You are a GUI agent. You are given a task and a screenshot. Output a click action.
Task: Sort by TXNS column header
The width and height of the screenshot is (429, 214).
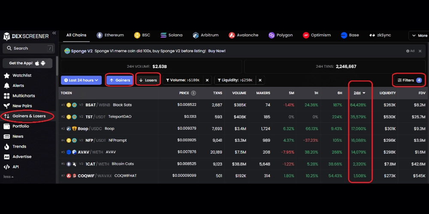pos(218,93)
